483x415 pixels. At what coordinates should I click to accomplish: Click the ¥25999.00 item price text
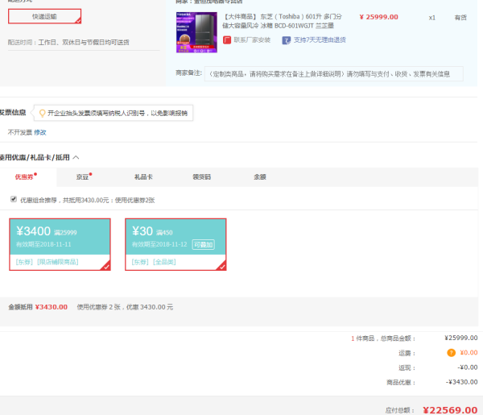378,17
